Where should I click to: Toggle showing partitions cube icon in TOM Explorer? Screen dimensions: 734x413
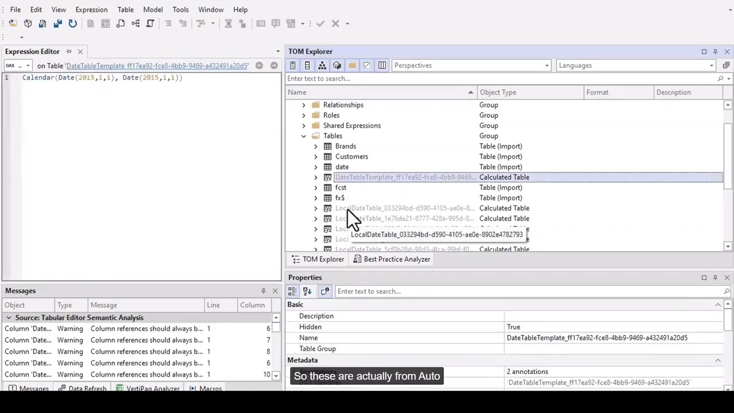[337, 65]
